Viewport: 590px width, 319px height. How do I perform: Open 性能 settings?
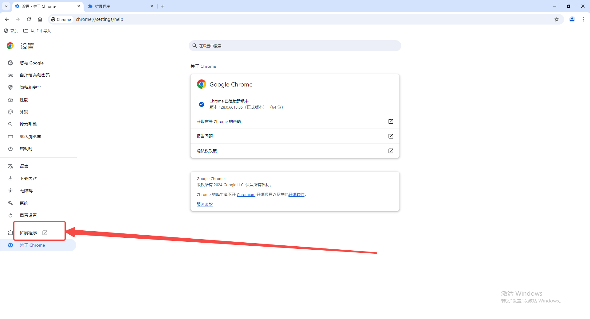tap(38, 100)
